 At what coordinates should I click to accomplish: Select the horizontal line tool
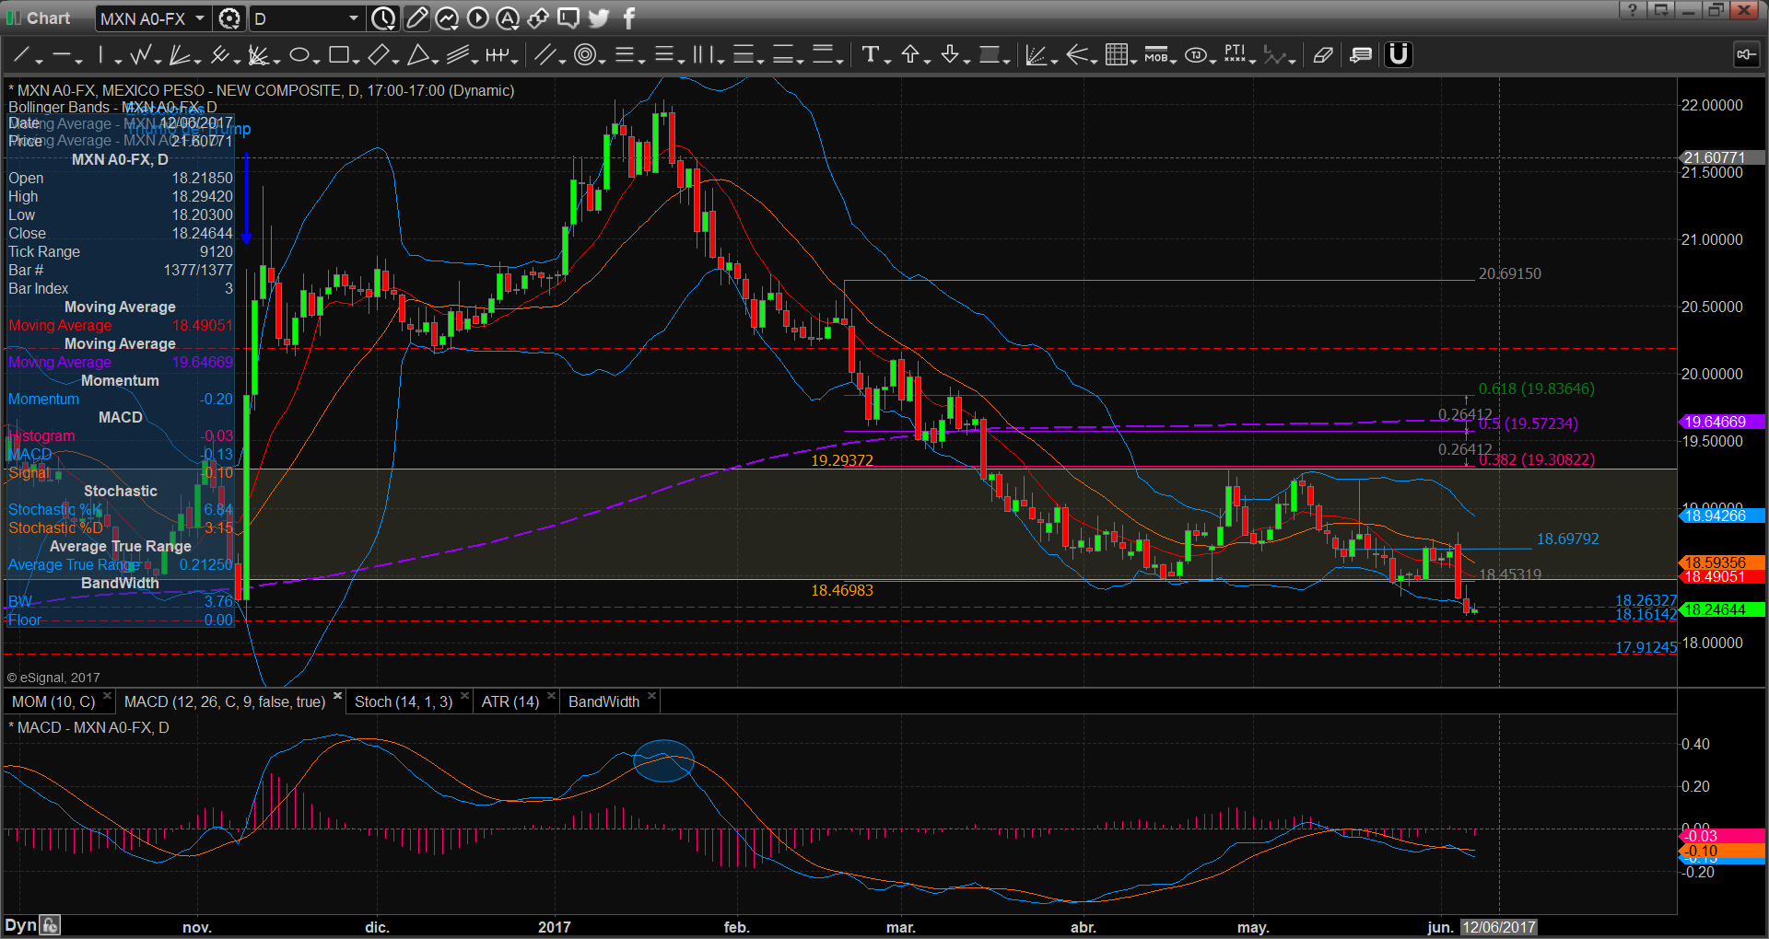[x=62, y=55]
